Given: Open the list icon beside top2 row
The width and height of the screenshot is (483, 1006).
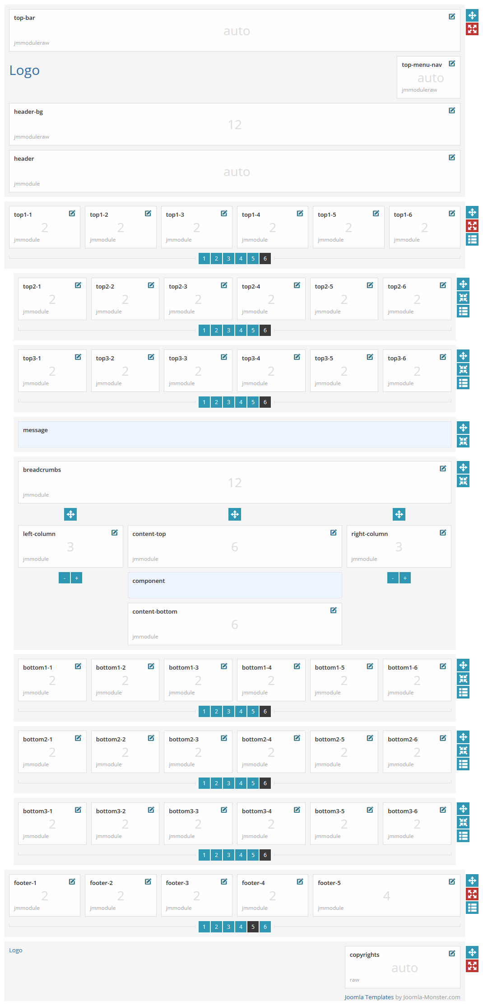Looking at the screenshot, I should point(463,311).
